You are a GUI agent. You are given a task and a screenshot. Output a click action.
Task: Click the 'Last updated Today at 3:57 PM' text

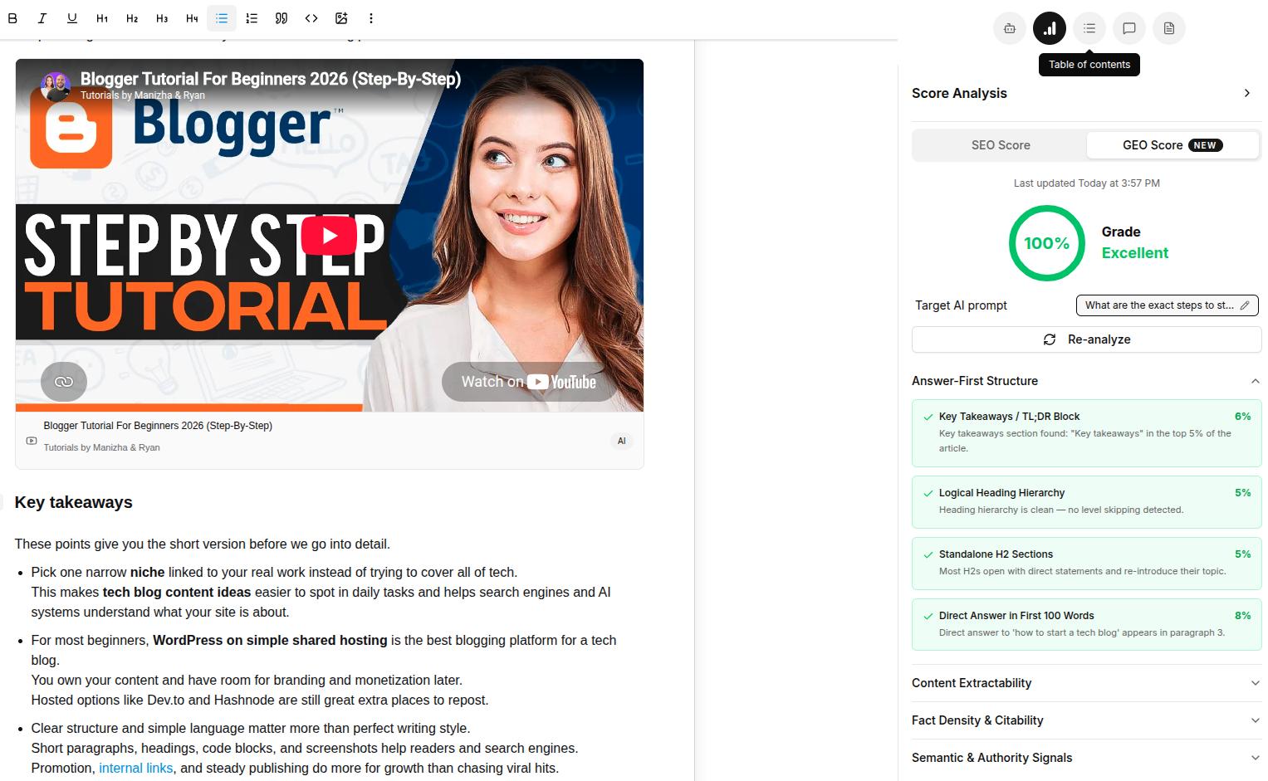tap(1087, 183)
